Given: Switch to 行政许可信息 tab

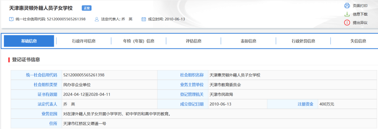Looking at the screenshot, I should 84,41.
